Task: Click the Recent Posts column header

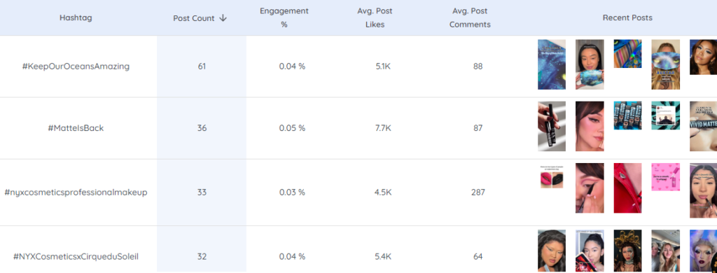Action: click(x=627, y=17)
